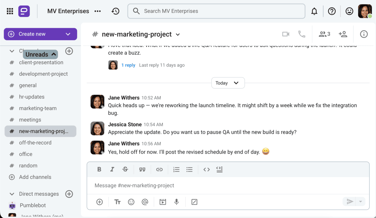Record a voice message with the microphone
Viewport: 376px width, 218px height.
[x=176, y=202]
